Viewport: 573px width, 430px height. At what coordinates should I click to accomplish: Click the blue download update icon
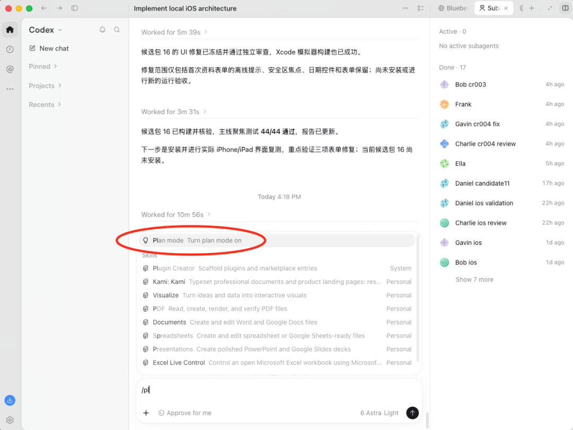click(x=10, y=400)
